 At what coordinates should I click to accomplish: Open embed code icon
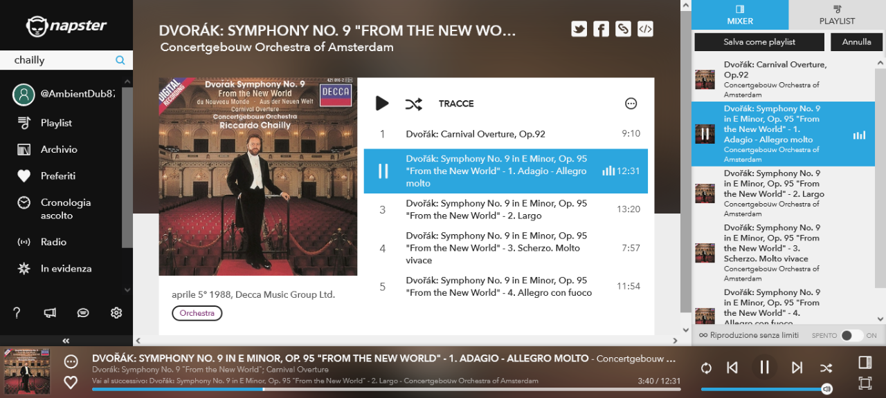645,29
